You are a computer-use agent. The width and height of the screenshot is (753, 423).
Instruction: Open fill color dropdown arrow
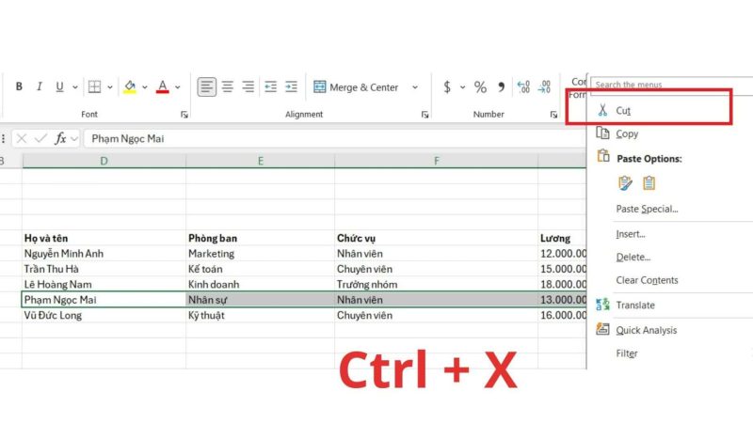point(145,87)
